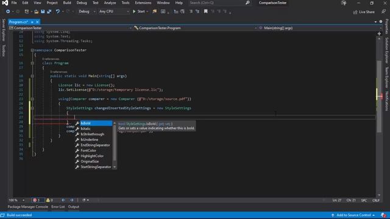The width and height of the screenshot is (390, 219).
Task: Collapse the using Comparer code block
Action: pyautogui.click(x=32, y=99)
